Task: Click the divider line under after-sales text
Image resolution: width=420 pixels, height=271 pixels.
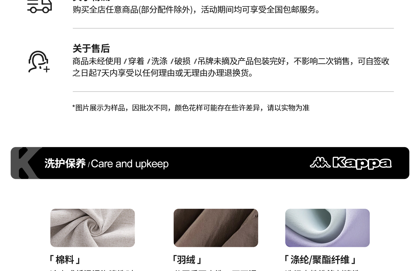Action: tap(233, 91)
